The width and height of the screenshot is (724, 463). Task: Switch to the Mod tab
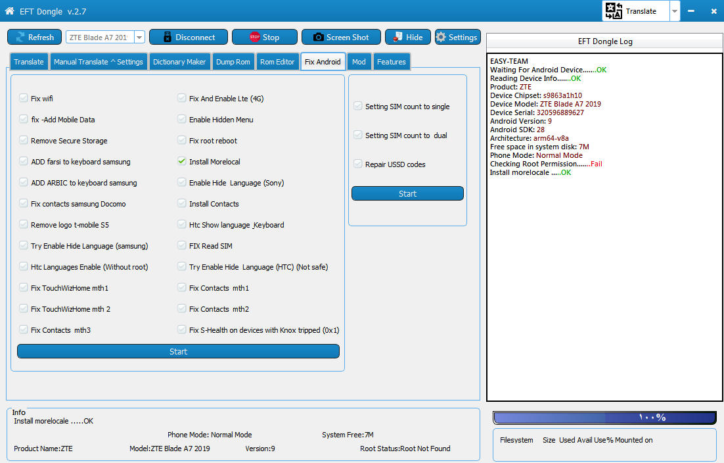pyautogui.click(x=359, y=61)
